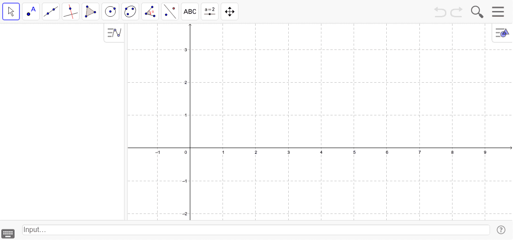Open the Graphics view style bar

click(x=502, y=33)
